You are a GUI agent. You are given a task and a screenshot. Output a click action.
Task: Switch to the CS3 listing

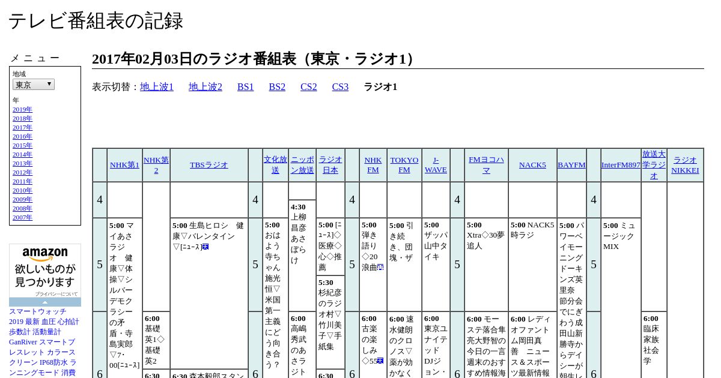pos(340,87)
